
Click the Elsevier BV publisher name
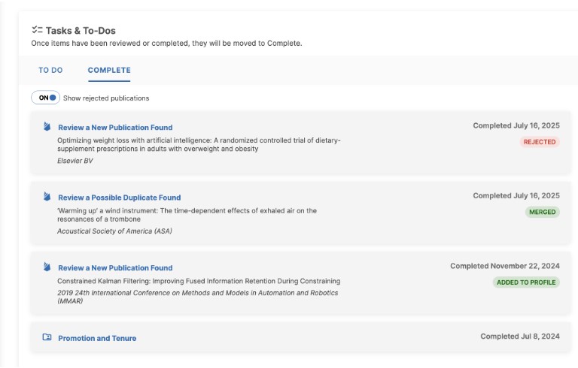(75, 161)
